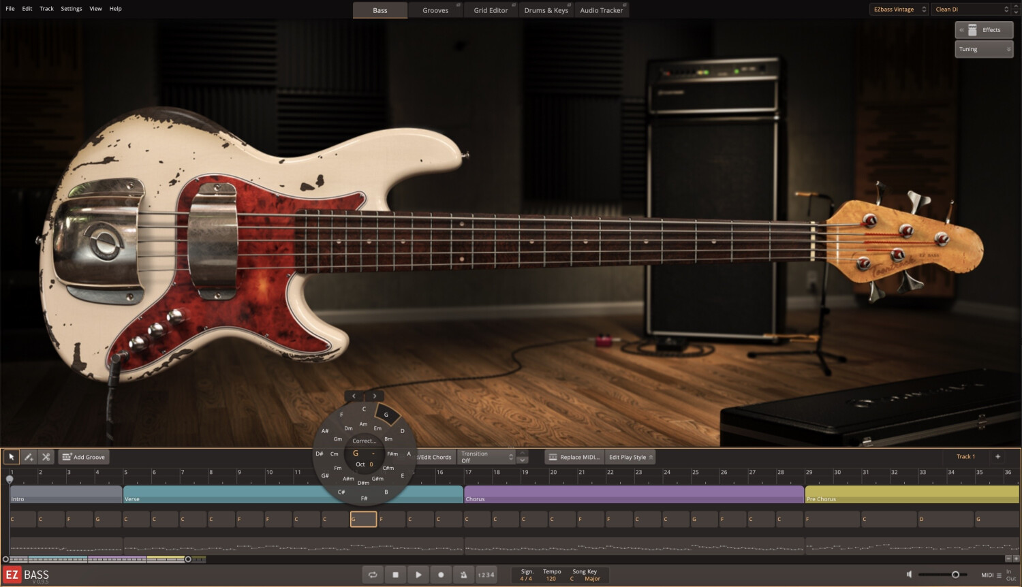Adjust the master volume slider knob
This screenshot has width=1022, height=587.
coord(955,575)
